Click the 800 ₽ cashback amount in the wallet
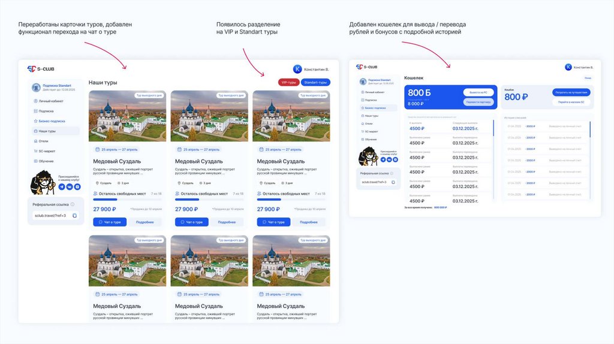The image size is (614, 344). tap(516, 96)
